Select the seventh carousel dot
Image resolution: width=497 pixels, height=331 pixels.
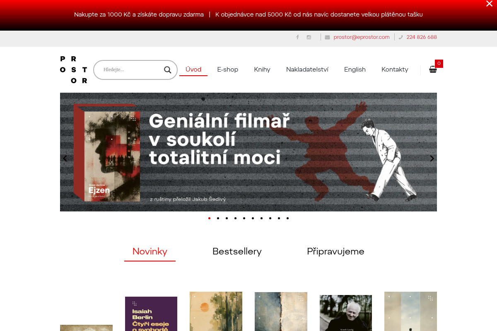point(261,218)
